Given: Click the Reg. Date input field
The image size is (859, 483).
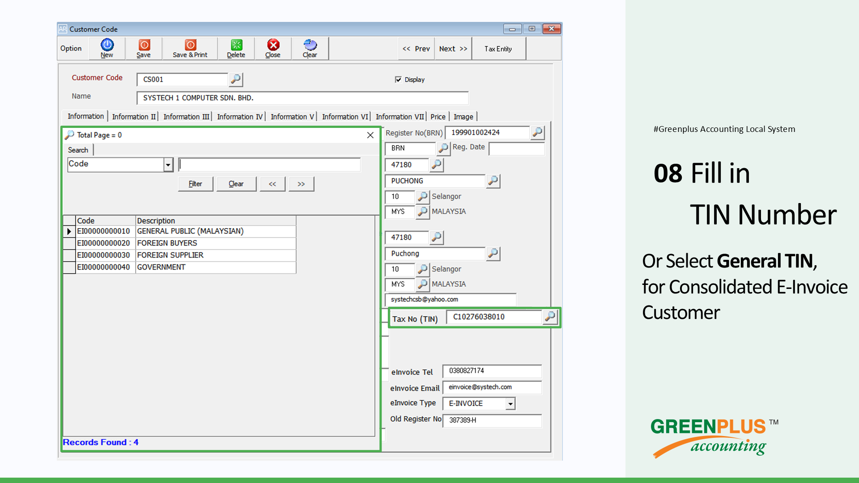Looking at the screenshot, I should [517, 148].
